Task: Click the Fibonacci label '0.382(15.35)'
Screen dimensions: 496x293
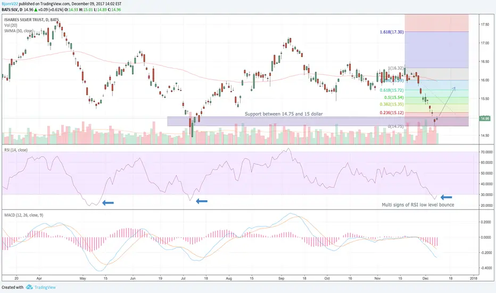Action: [x=392, y=104]
